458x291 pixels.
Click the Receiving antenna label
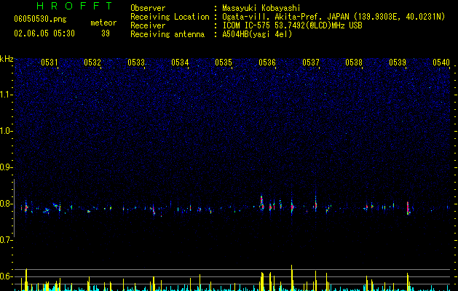tap(167, 34)
